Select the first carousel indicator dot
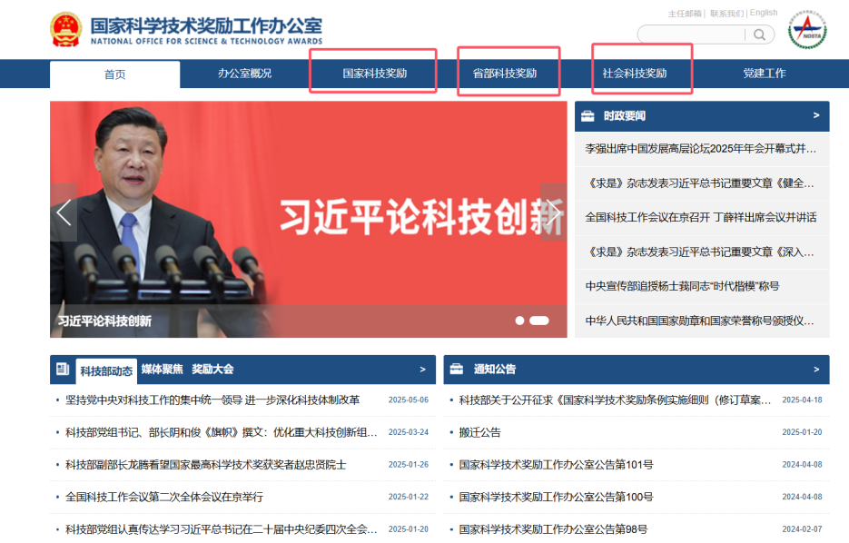 [519, 321]
